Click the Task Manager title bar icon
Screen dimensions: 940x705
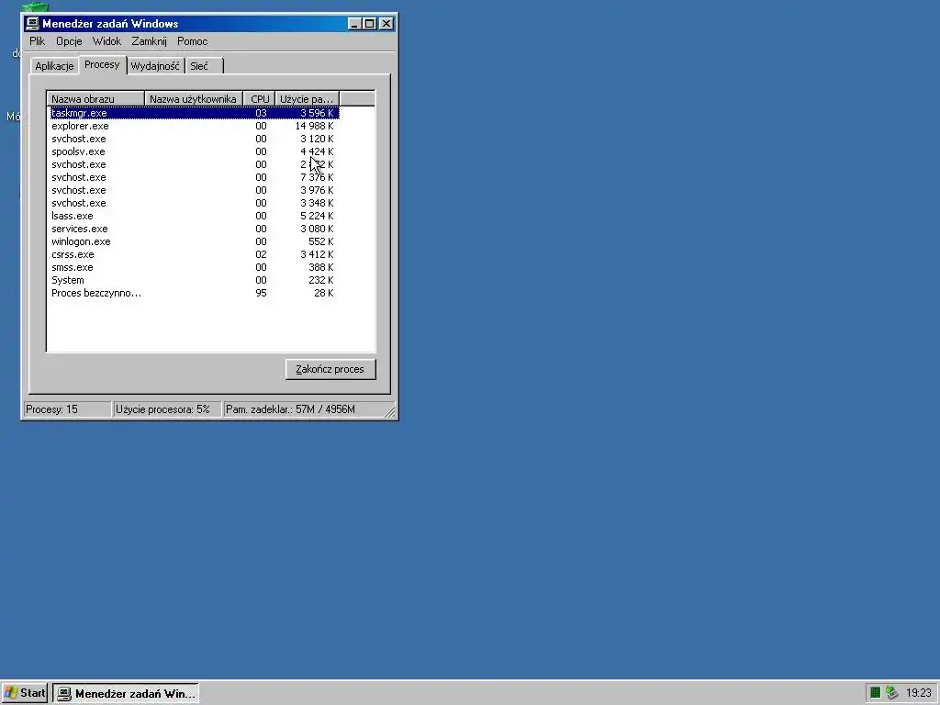32,23
